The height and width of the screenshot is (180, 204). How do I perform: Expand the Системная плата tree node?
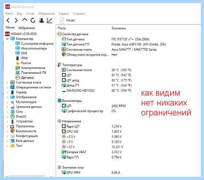coord(7,83)
